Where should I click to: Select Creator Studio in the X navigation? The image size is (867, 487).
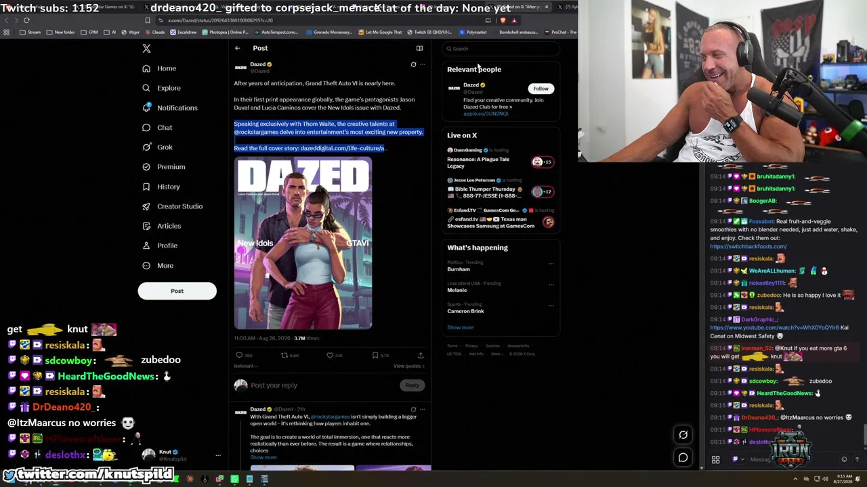point(179,206)
